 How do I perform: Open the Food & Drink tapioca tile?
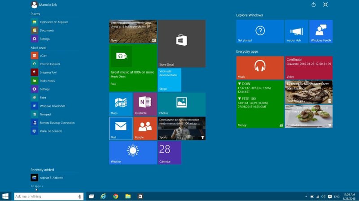(x=309, y=92)
